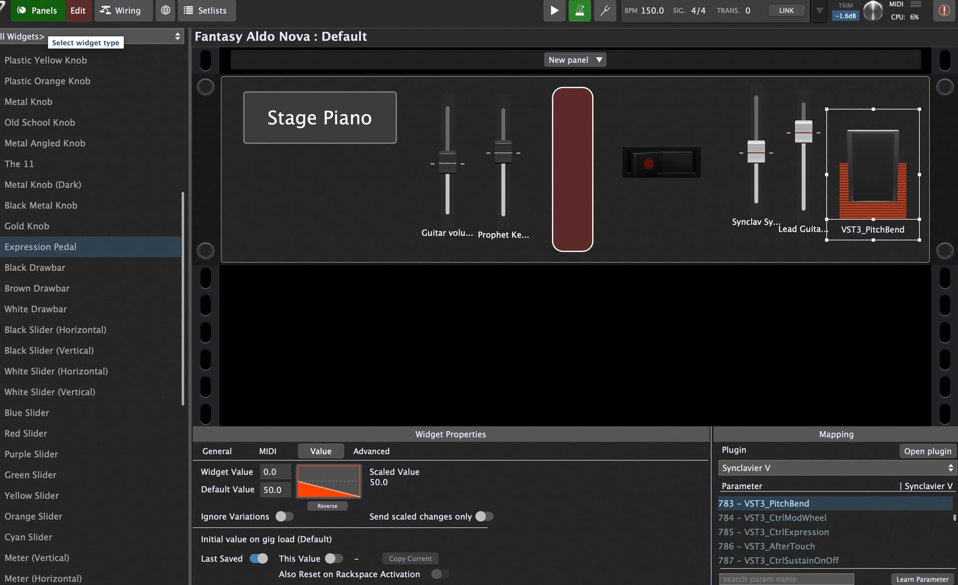The image size is (958, 585).
Task: Click the Open plugin button
Action: click(x=928, y=451)
